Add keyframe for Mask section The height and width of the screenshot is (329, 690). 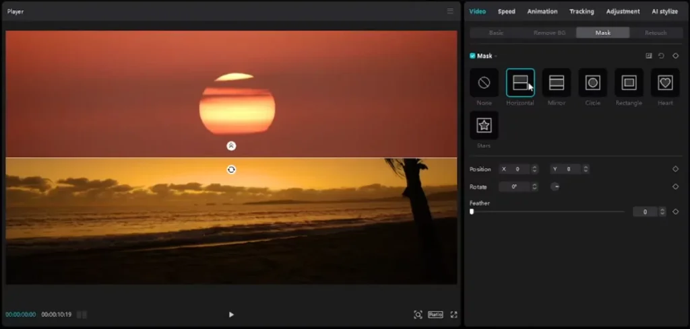pos(675,56)
